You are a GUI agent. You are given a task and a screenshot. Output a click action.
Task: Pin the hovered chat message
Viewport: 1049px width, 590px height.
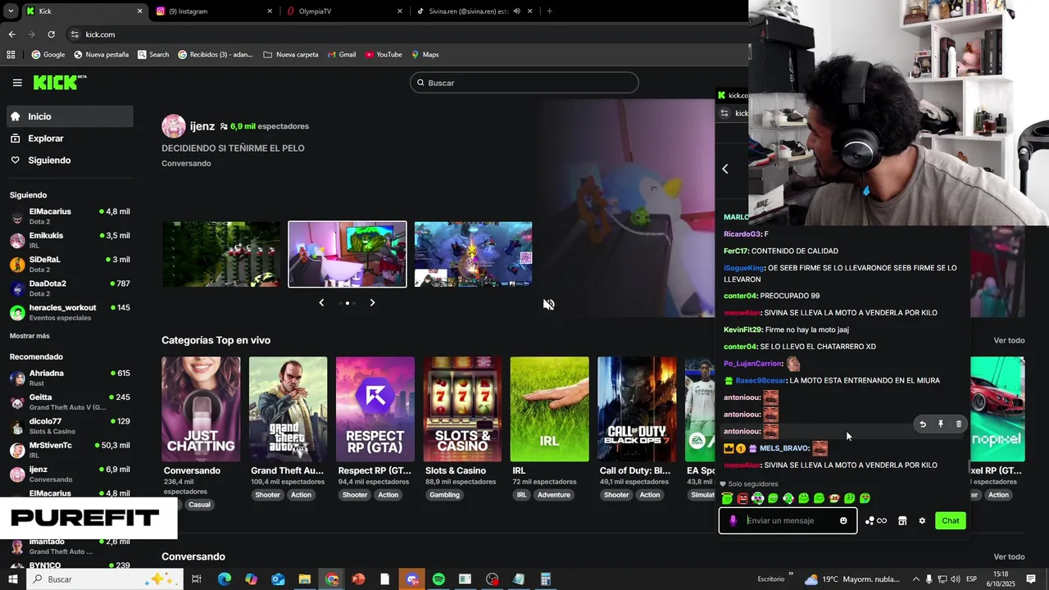941,424
